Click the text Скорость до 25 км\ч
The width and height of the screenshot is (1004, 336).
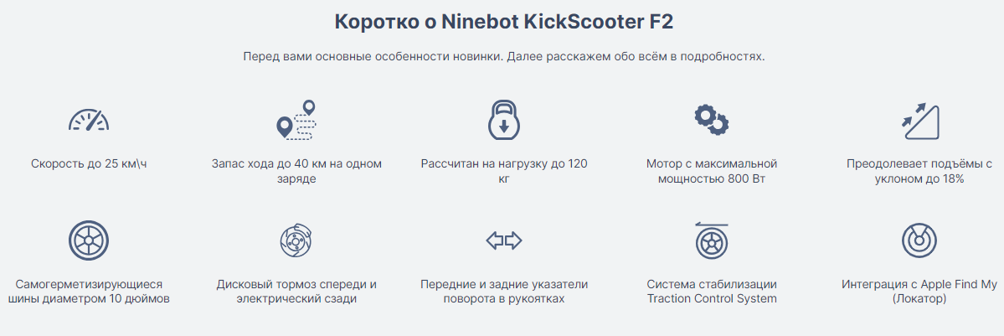click(89, 163)
